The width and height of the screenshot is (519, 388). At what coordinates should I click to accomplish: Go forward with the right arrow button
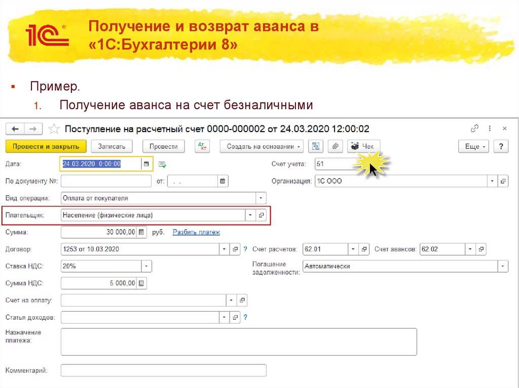click(x=33, y=129)
